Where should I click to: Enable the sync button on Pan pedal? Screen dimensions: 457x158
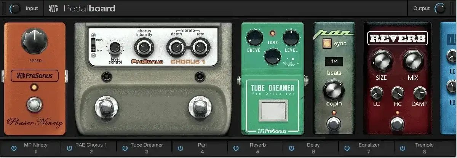tap(325, 43)
